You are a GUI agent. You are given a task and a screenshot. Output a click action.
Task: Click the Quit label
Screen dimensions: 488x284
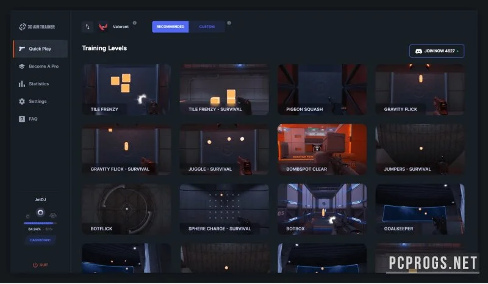(x=44, y=265)
